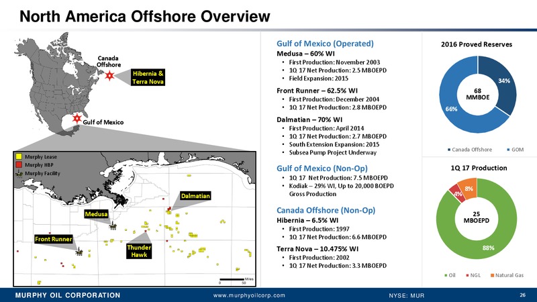Click the North America Offshore Overview title
Viewport: 537px width, 302px height.
[x=145, y=16]
